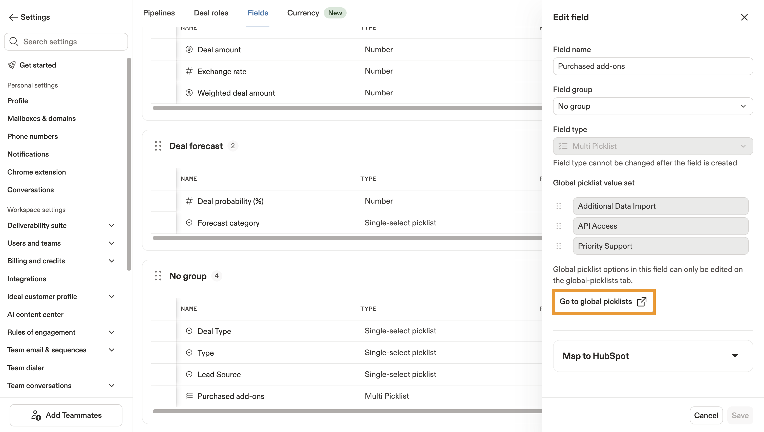Click the Multi Picklist icon beside Purchased add-ons
Viewport: 764px width, 432px height.
tap(189, 396)
